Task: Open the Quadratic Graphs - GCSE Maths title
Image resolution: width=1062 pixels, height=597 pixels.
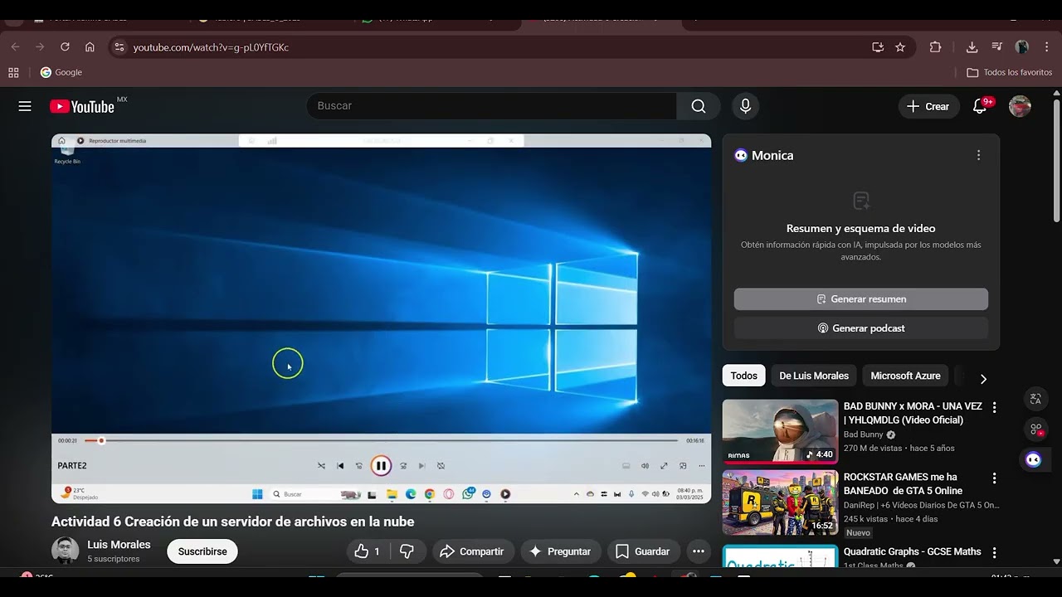Action: pos(913,551)
